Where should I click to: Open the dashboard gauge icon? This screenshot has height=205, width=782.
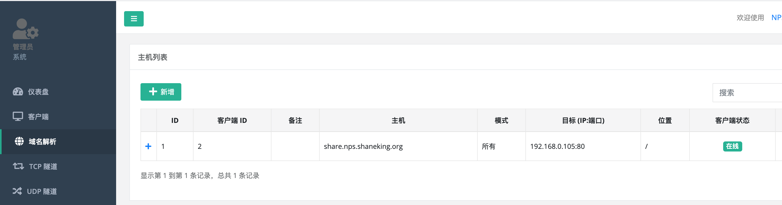(18, 92)
